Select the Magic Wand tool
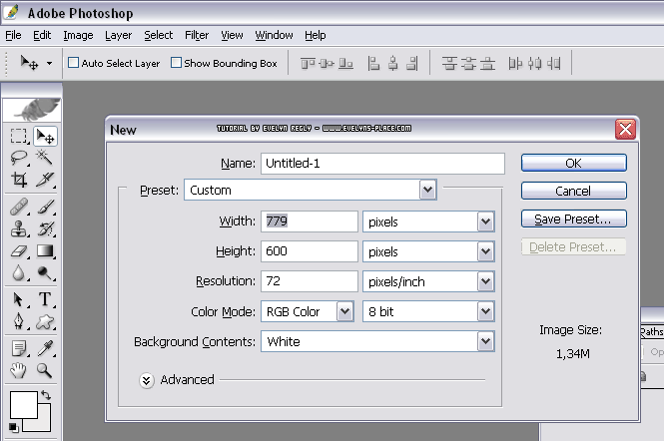664x441 pixels. pyautogui.click(x=45, y=158)
